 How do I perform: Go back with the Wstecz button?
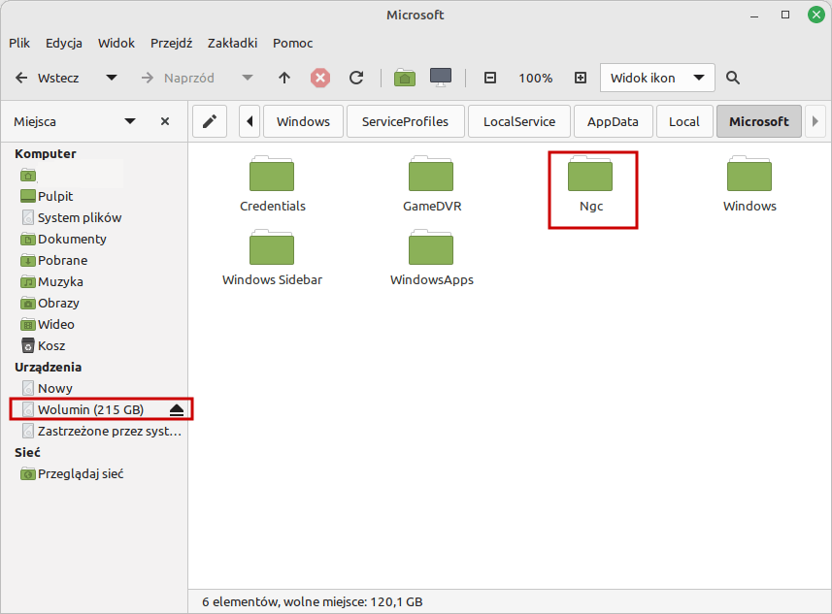[x=48, y=78]
